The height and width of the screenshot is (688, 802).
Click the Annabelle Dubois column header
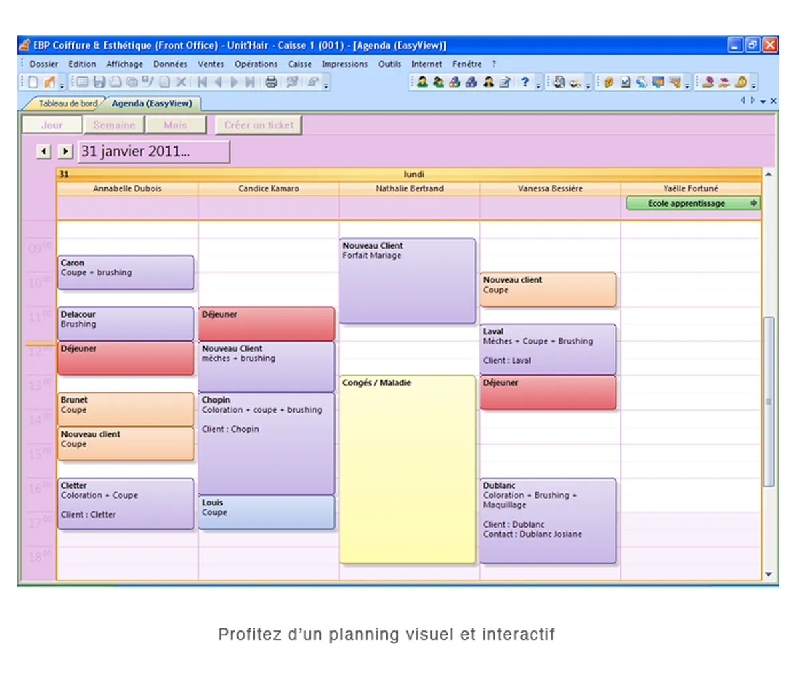(x=128, y=189)
